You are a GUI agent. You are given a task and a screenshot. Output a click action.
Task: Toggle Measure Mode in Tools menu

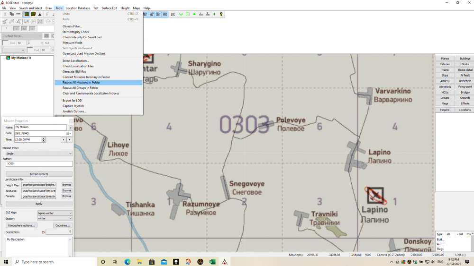[x=73, y=43]
